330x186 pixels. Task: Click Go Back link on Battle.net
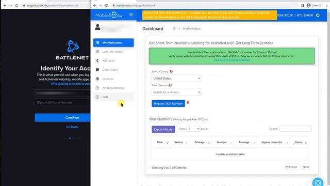click(72, 127)
